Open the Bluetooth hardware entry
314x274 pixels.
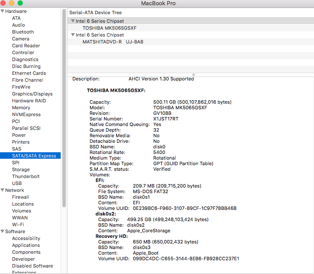[x=23, y=32]
